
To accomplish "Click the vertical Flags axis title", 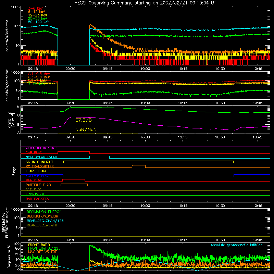I will [x=14, y=171].
